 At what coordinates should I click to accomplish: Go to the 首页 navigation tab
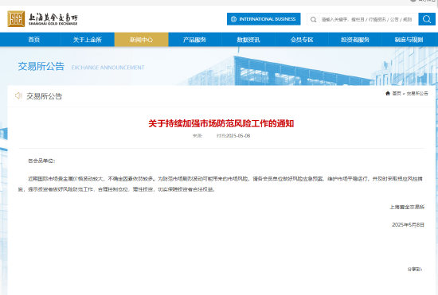coord(33,40)
